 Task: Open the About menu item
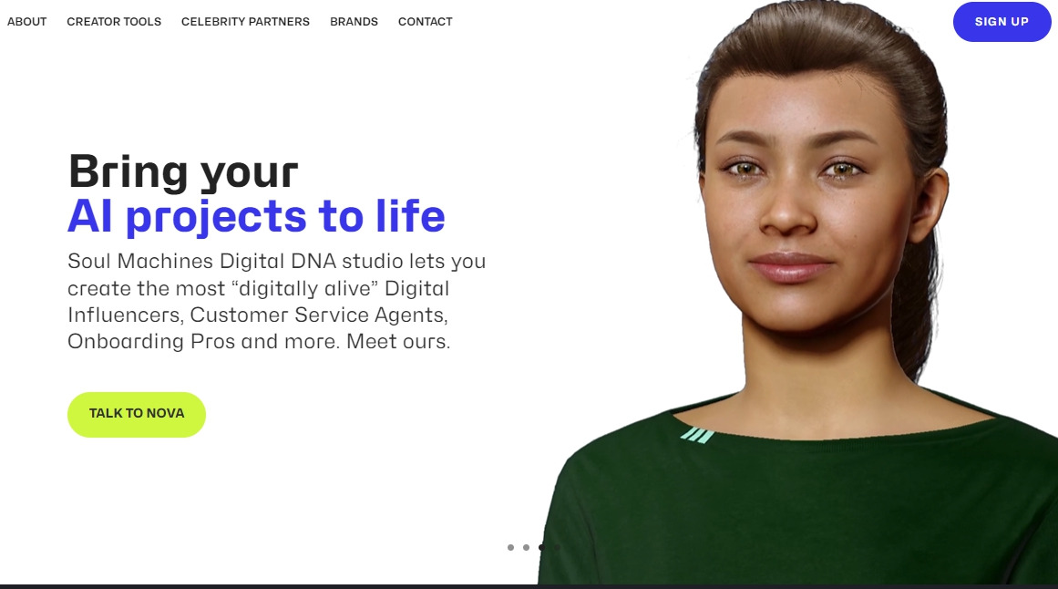pos(27,22)
